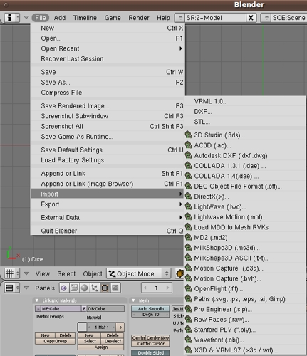Open the info window type selector icon
This screenshot has width=307, height=356.
[11, 18]
